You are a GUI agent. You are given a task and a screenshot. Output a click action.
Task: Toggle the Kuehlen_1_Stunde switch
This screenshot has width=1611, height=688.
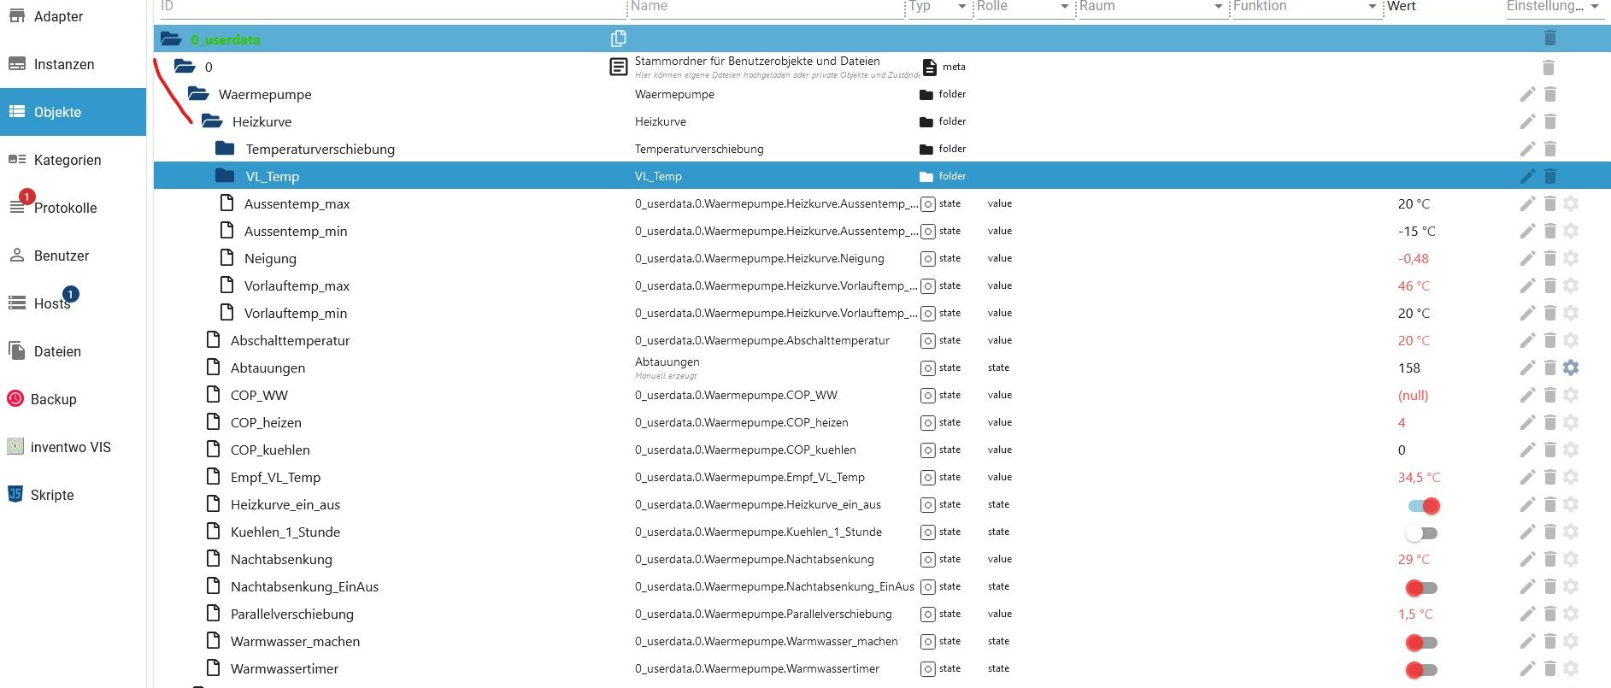(1422, 533)
